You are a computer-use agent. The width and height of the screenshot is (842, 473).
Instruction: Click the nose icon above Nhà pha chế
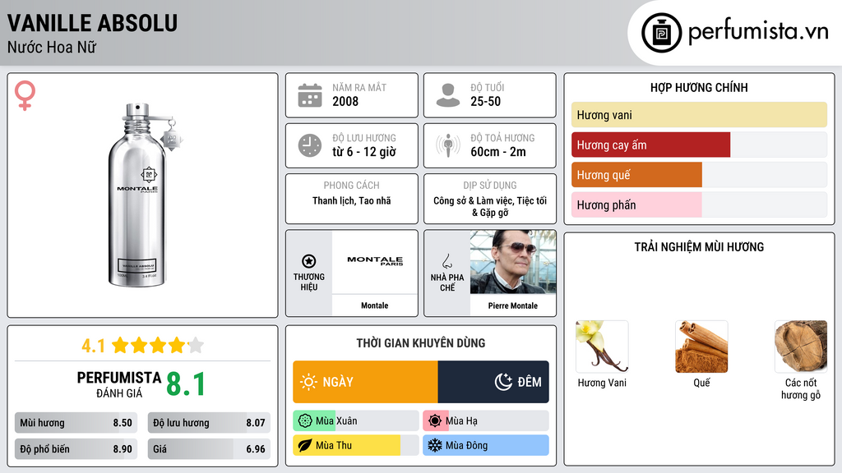pos(446,261)
